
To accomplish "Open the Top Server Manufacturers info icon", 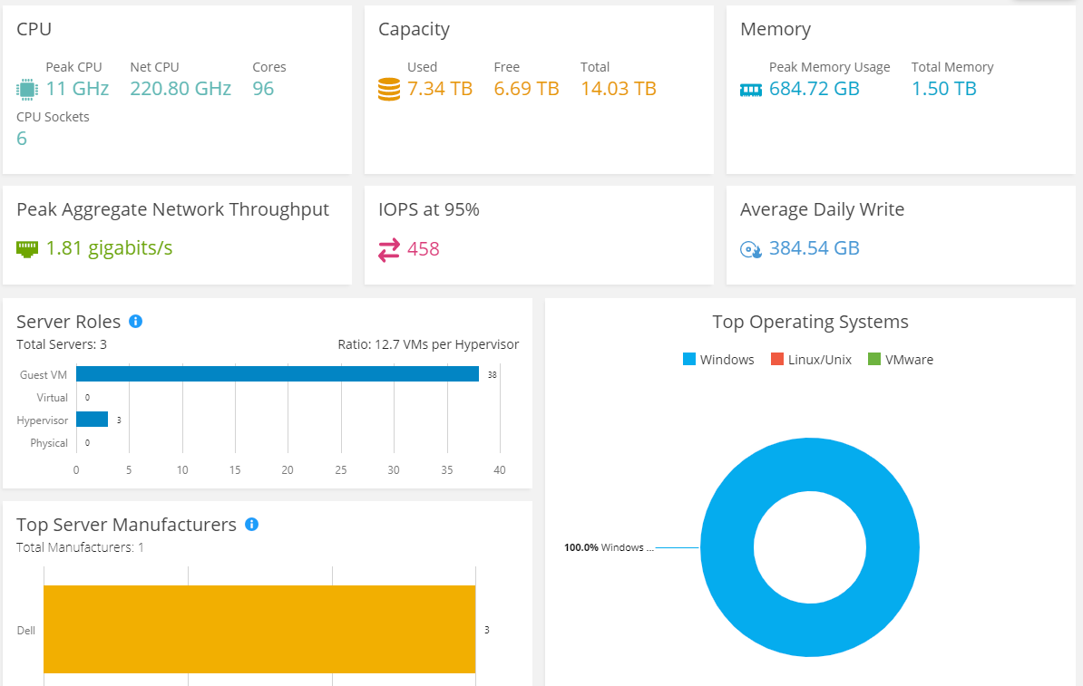I will click(251, 524).
